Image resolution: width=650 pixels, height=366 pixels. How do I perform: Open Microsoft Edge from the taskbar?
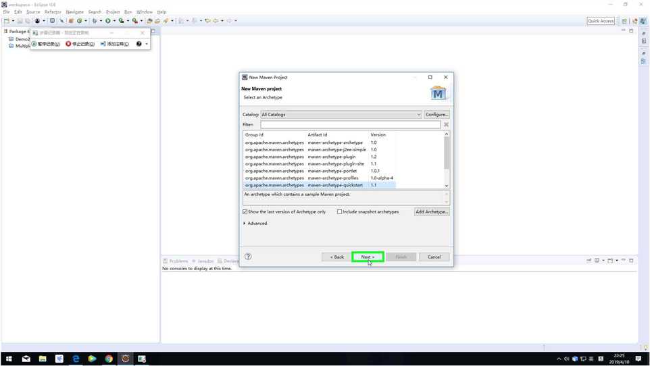click(76, 359)
